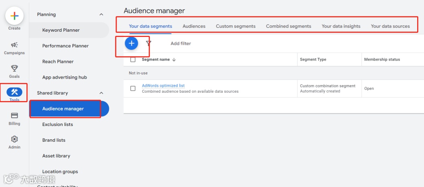
Task: Collapse the Planning section chevron
Action: 101,14
